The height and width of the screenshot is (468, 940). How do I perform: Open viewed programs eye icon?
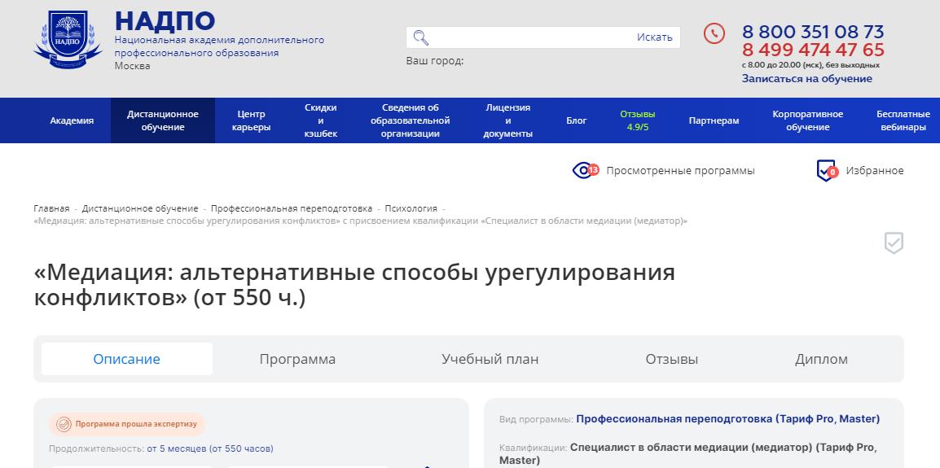(586, 170)
